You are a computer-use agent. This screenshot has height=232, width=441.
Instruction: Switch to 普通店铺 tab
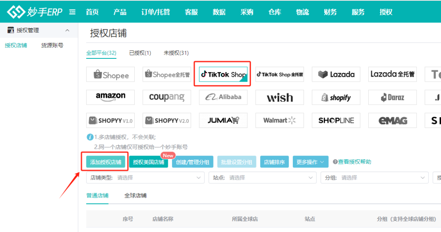pyautogui.click(x=97, y=195)
